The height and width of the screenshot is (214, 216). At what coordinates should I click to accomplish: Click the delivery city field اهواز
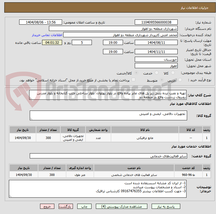(156, 66)
